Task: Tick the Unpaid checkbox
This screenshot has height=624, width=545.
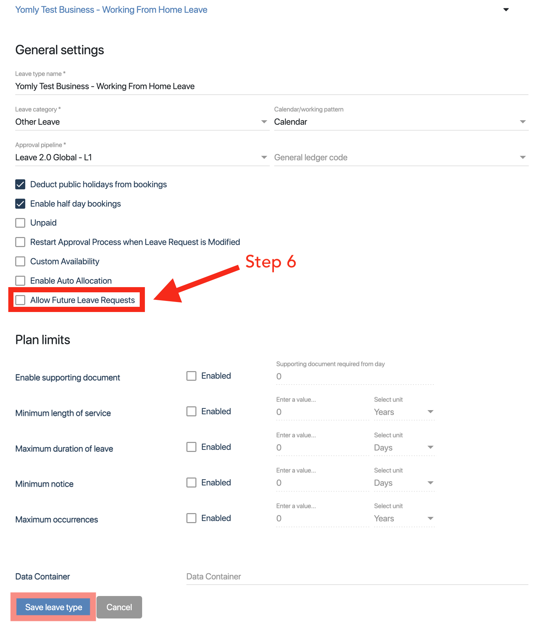Action: (x=20, y=223)
